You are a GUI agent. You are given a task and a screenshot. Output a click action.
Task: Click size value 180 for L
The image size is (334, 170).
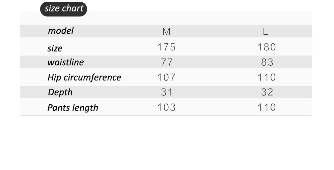267,47
